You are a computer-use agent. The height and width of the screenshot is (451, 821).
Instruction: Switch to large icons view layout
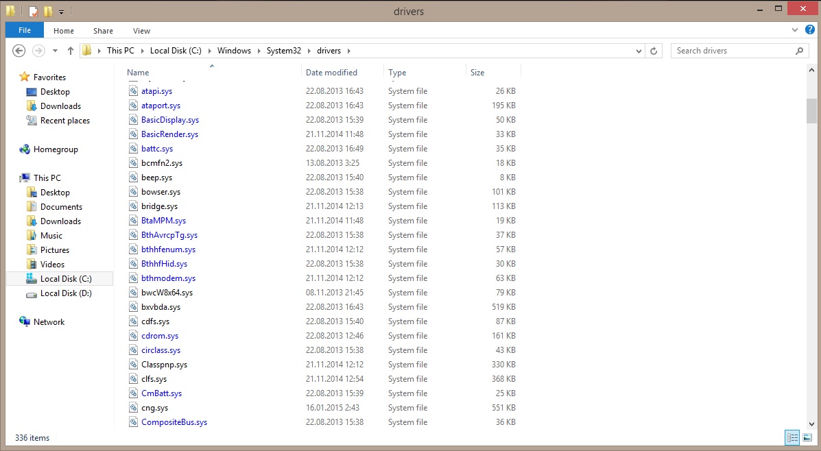(807, 437)
